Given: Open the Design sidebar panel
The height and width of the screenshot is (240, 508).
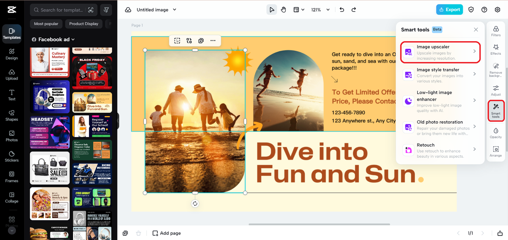Looking at the screenshot, I should [12, 54].
